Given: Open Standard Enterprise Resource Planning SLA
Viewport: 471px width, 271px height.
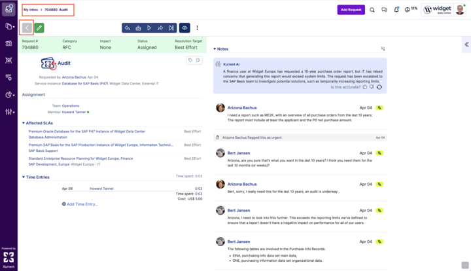Looking at the screenshot, I should pos(81,158).
